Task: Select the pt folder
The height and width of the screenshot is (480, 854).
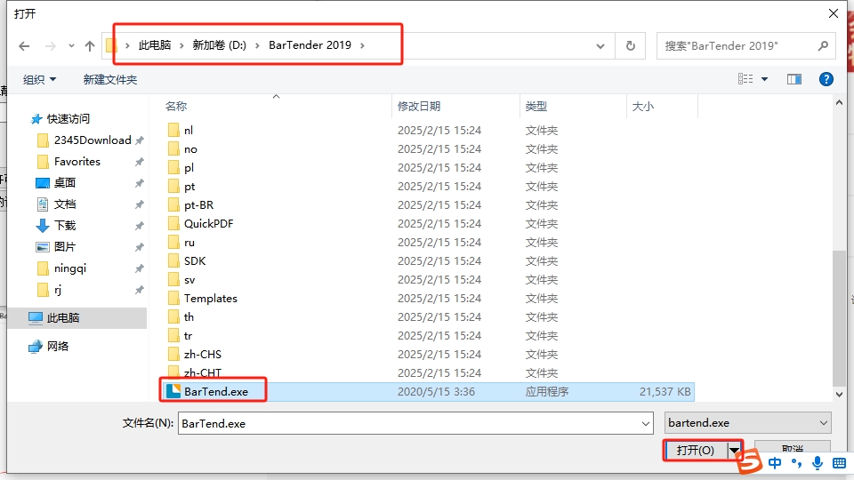Action: click(x=189, y=186)
